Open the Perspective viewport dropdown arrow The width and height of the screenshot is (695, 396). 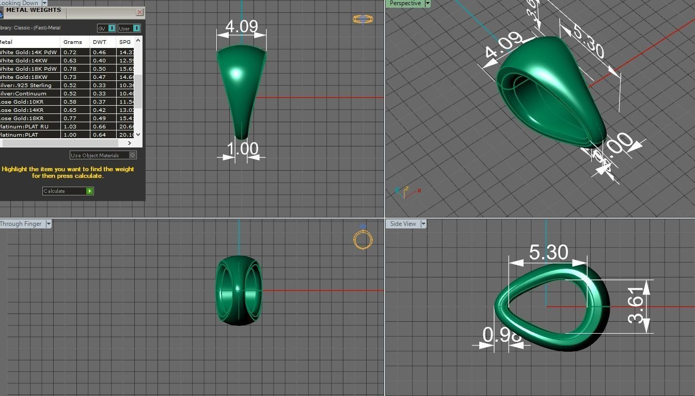(427, 4)
